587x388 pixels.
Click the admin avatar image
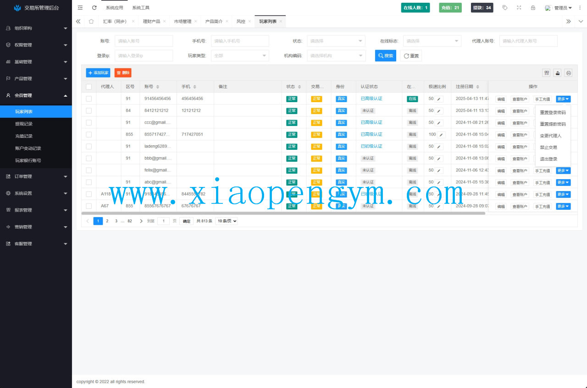coord(548,8)
